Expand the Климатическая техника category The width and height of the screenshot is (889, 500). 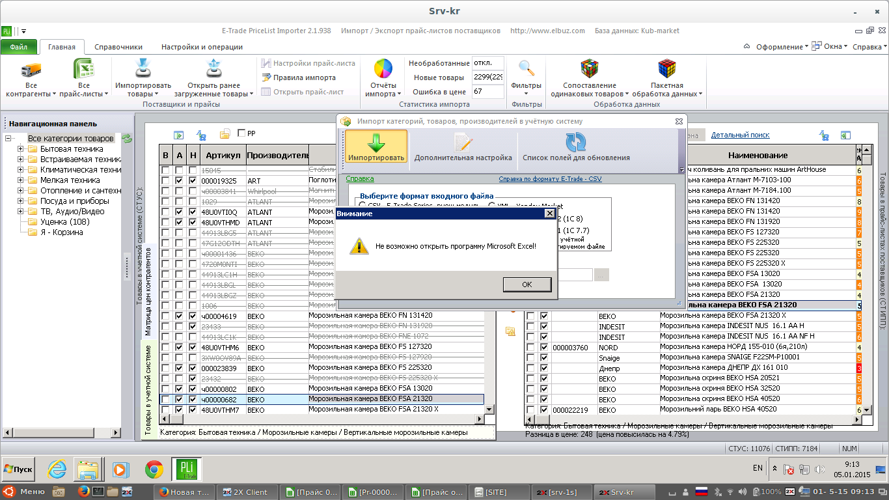[x=20, y=170]
